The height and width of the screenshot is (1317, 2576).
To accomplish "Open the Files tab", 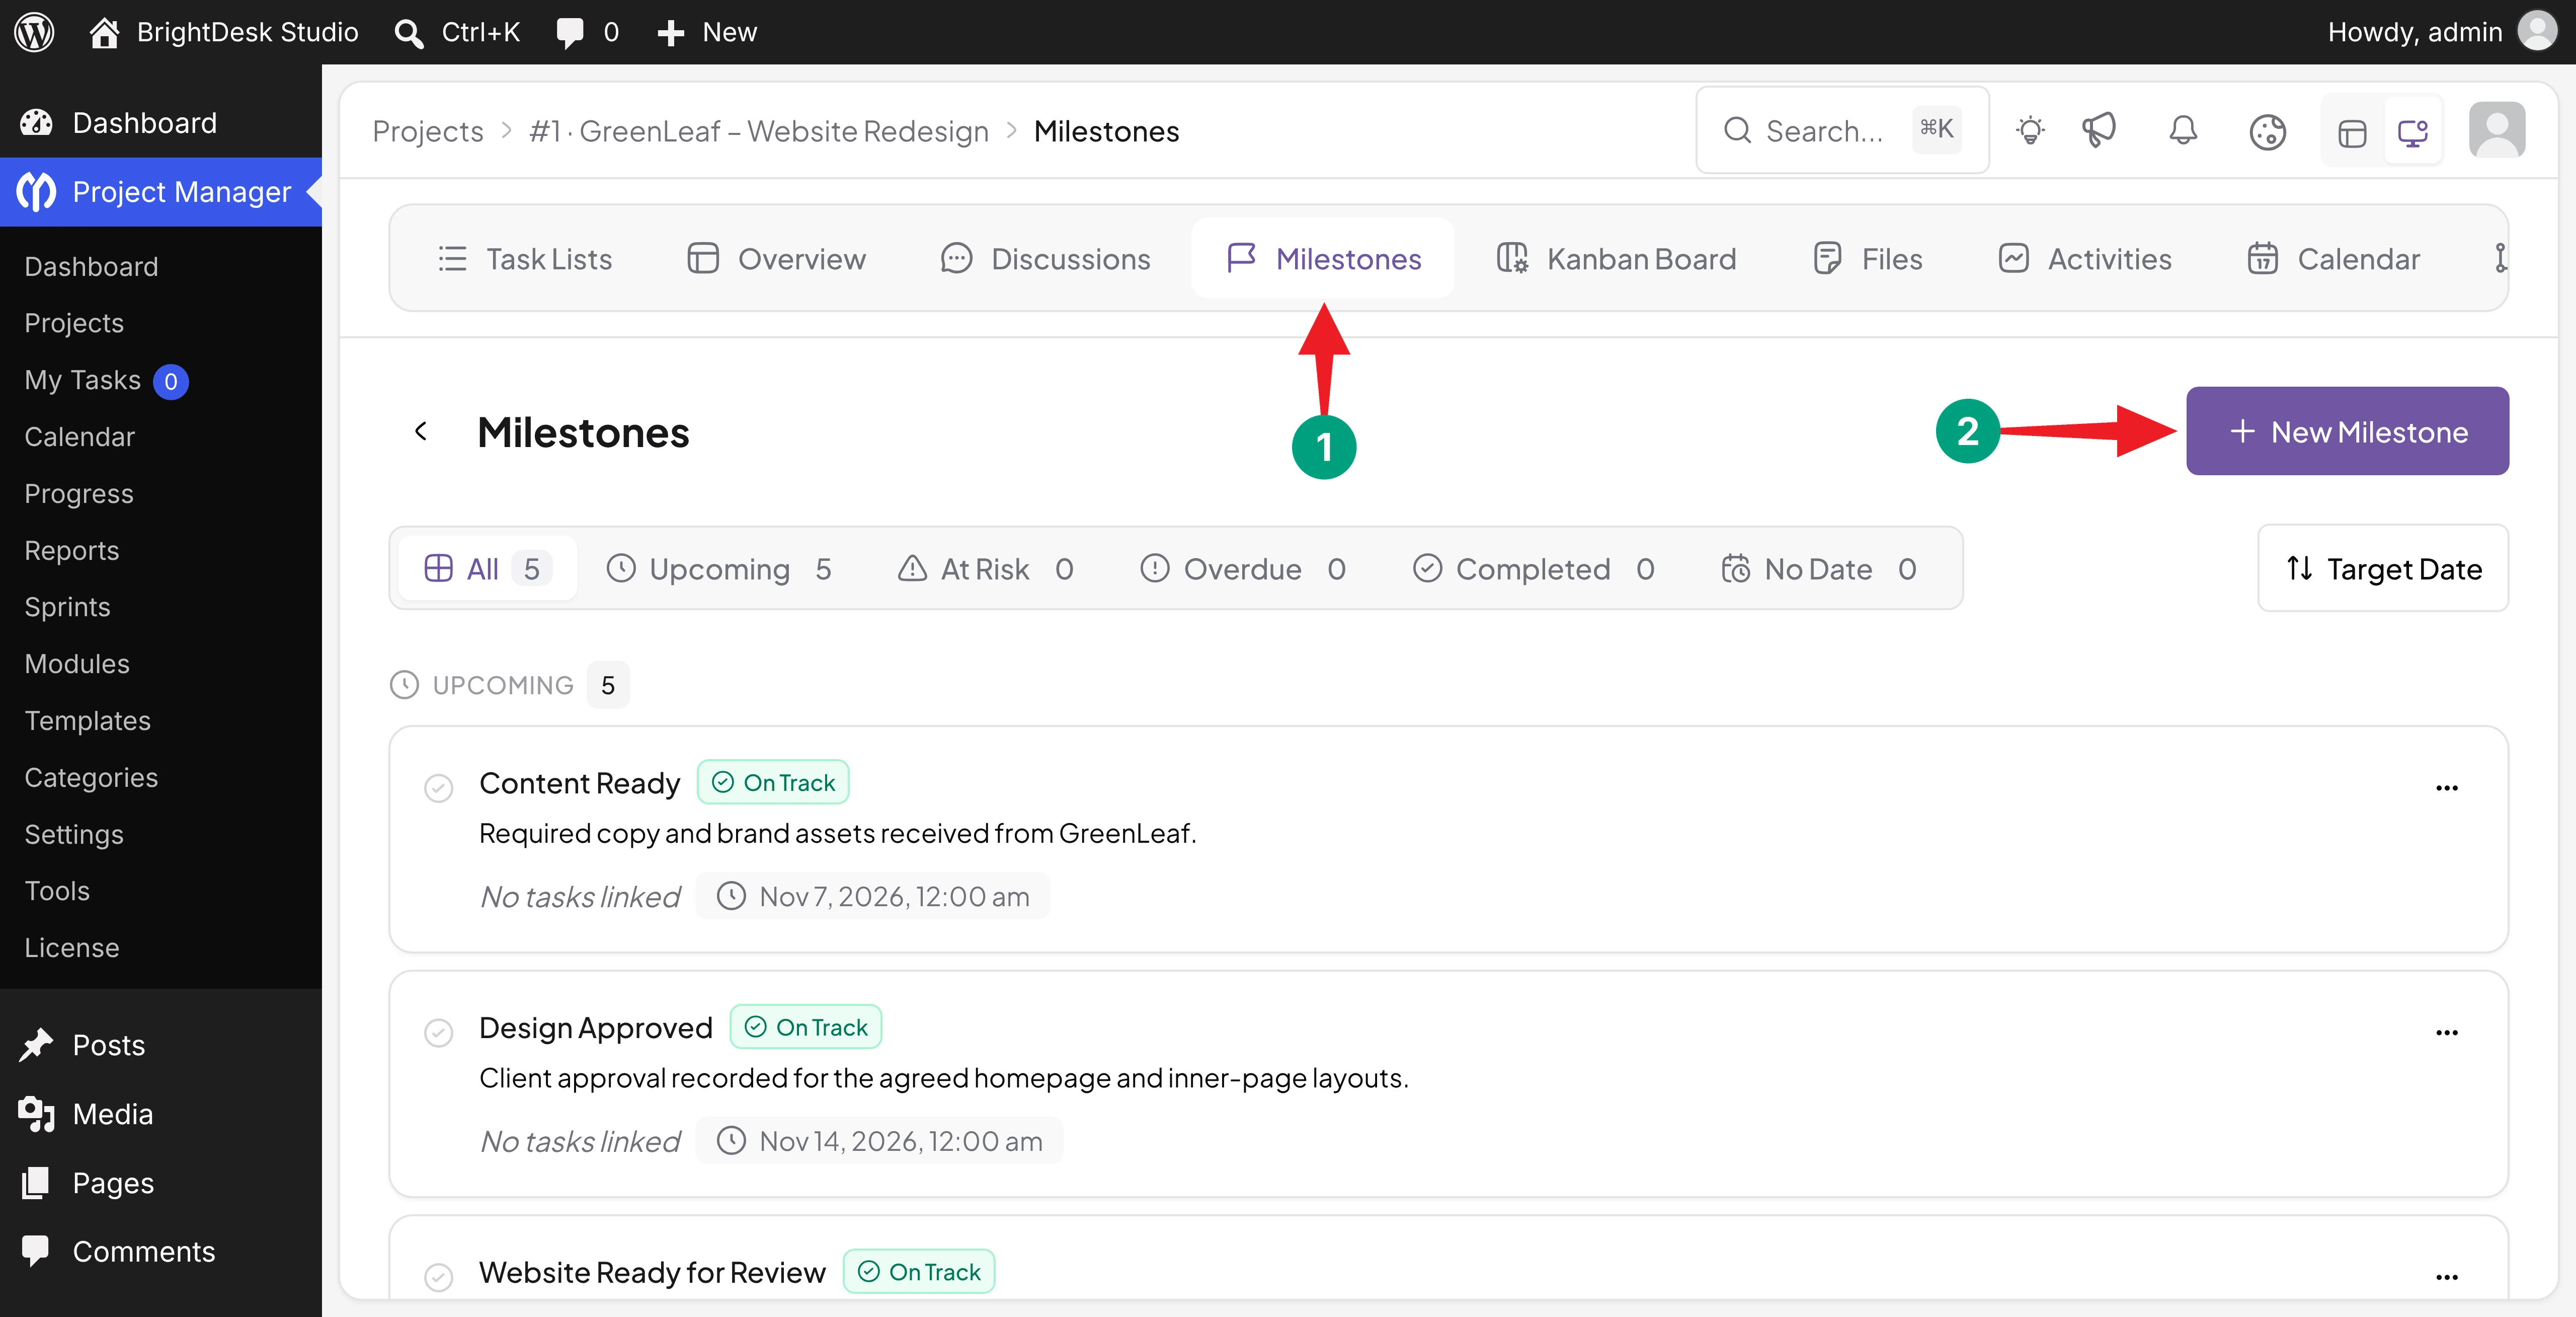I will click(1868, 258).
